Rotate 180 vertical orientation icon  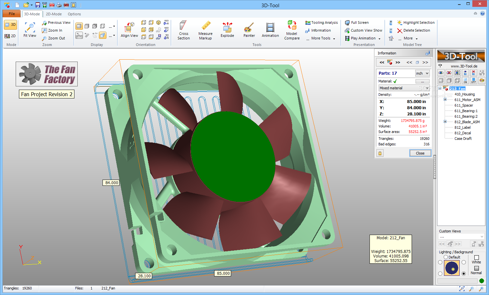pyautogui.click(x=166, y=30)
